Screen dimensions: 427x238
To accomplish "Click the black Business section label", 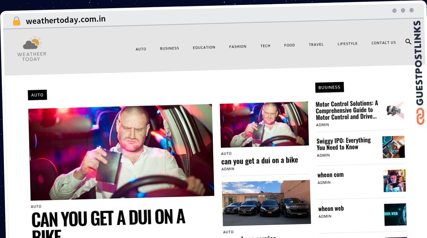I will pyautogui.click(x=329, y=87).
